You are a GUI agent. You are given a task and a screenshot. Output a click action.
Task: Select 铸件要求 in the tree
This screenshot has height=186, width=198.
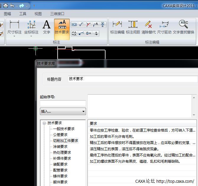point(60,176)
